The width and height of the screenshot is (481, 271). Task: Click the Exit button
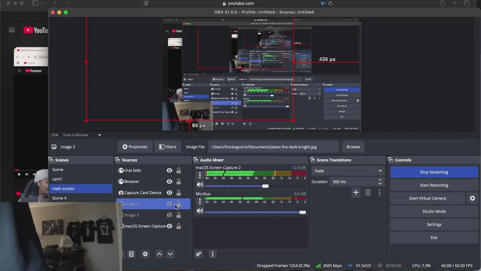click(x=434, y=238)
